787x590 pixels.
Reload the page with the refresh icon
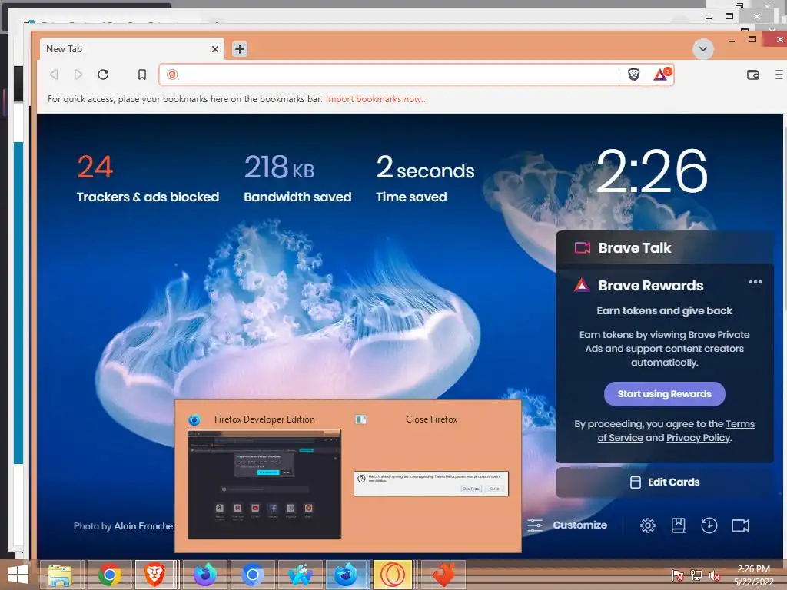103,75
